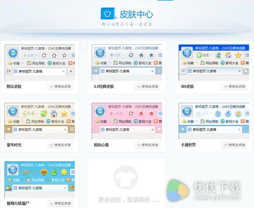Click the green back arrow in IE6皮肤 preview
The width and height of the screenshot is (254, 208).
[x=199, y=55]
